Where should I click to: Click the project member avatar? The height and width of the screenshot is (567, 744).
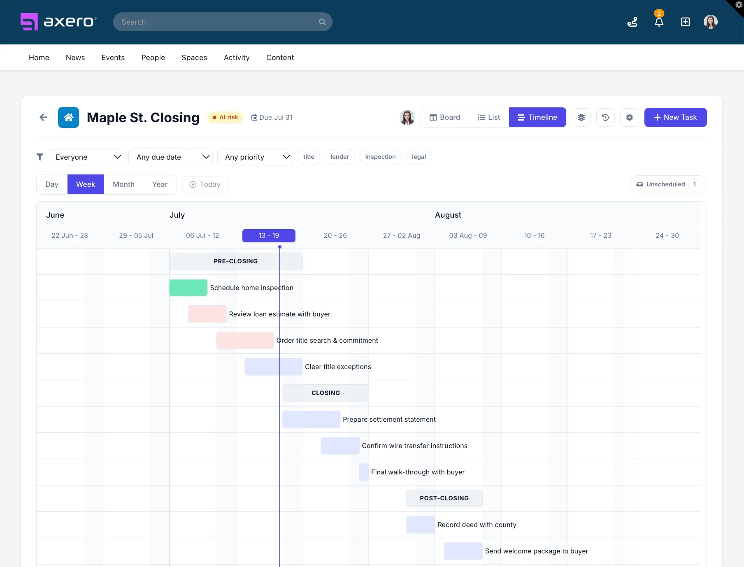(407, 117)
